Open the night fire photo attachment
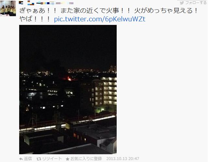This screenshot has width=208, height=162. [68, 90]
